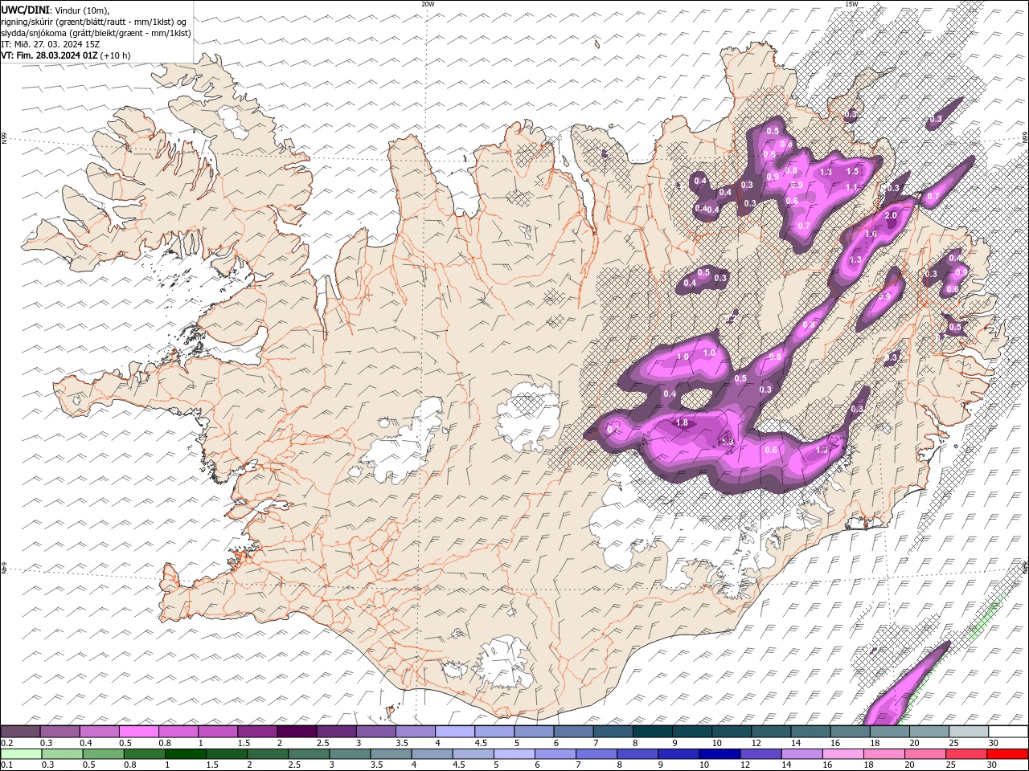
Task: Click the dark green 1 swatch, lower legend row
Action: (186, 754)
